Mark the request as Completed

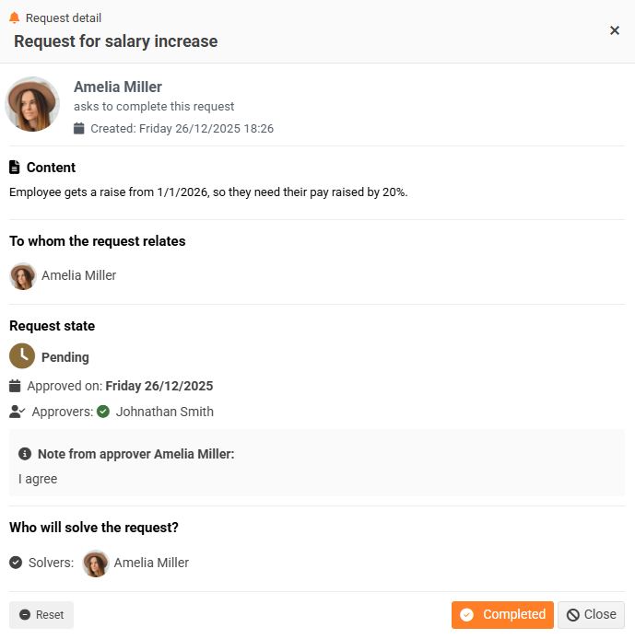(502, 615)
